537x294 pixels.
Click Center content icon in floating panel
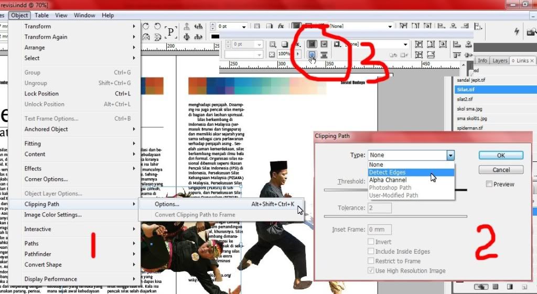pos(443,44)
